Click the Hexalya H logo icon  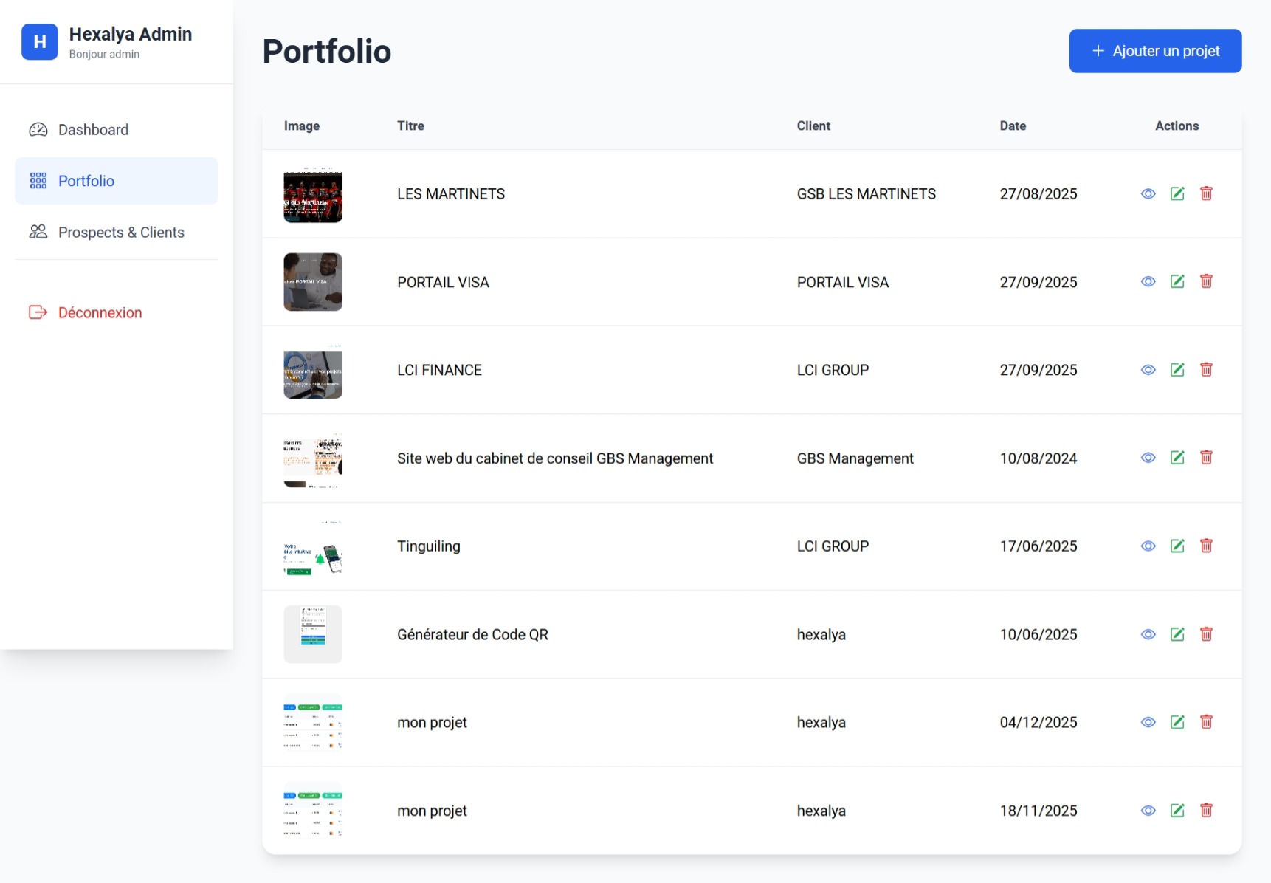click(x=40, y=42)
